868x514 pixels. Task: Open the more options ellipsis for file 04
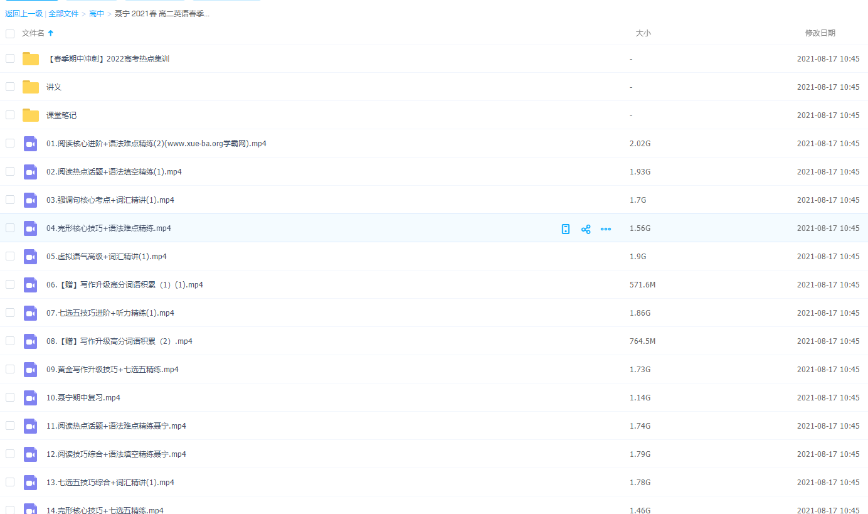pyautogui.click(x=606, y=229)
